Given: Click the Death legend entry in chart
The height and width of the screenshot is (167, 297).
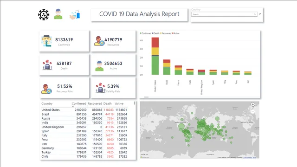Looking at the screenshot, I should [x=156, y=33].
